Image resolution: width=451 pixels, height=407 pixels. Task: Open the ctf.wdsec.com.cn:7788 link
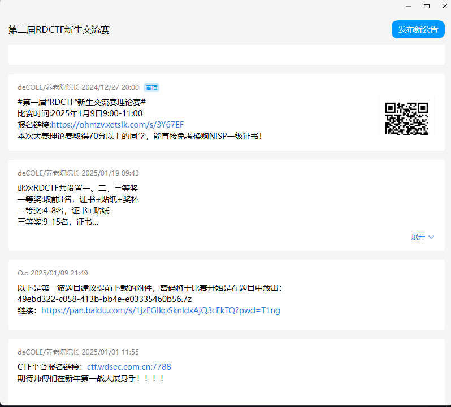coord(129,367)
